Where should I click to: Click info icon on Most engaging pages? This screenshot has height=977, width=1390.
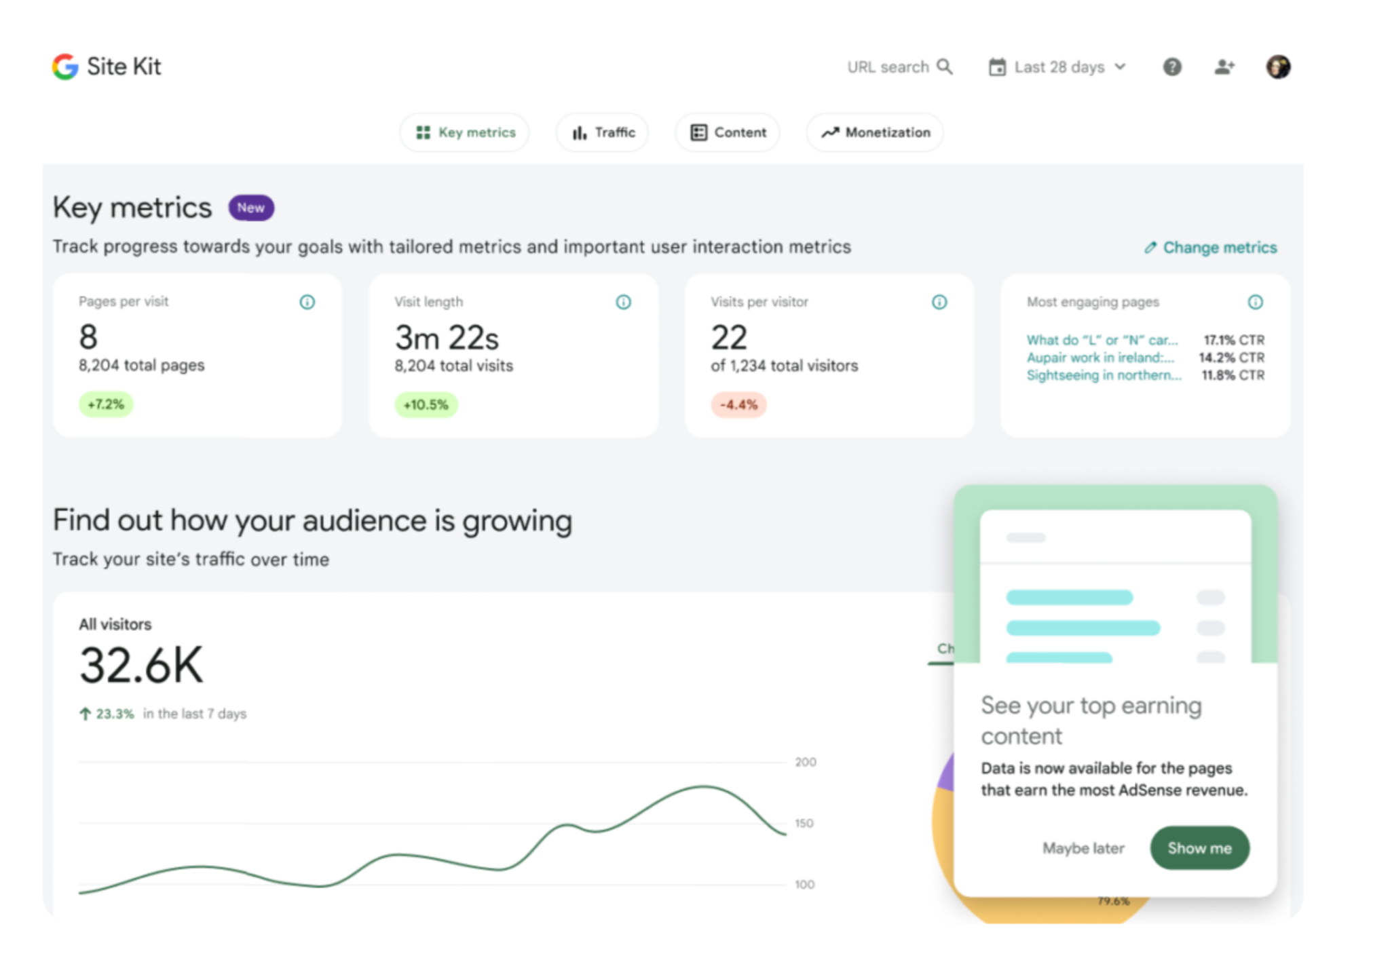click(1255, 302)
